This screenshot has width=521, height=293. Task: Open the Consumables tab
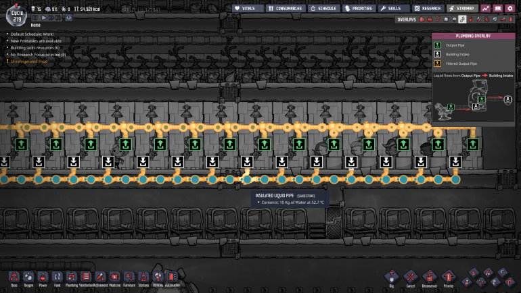tap(286, 8)
